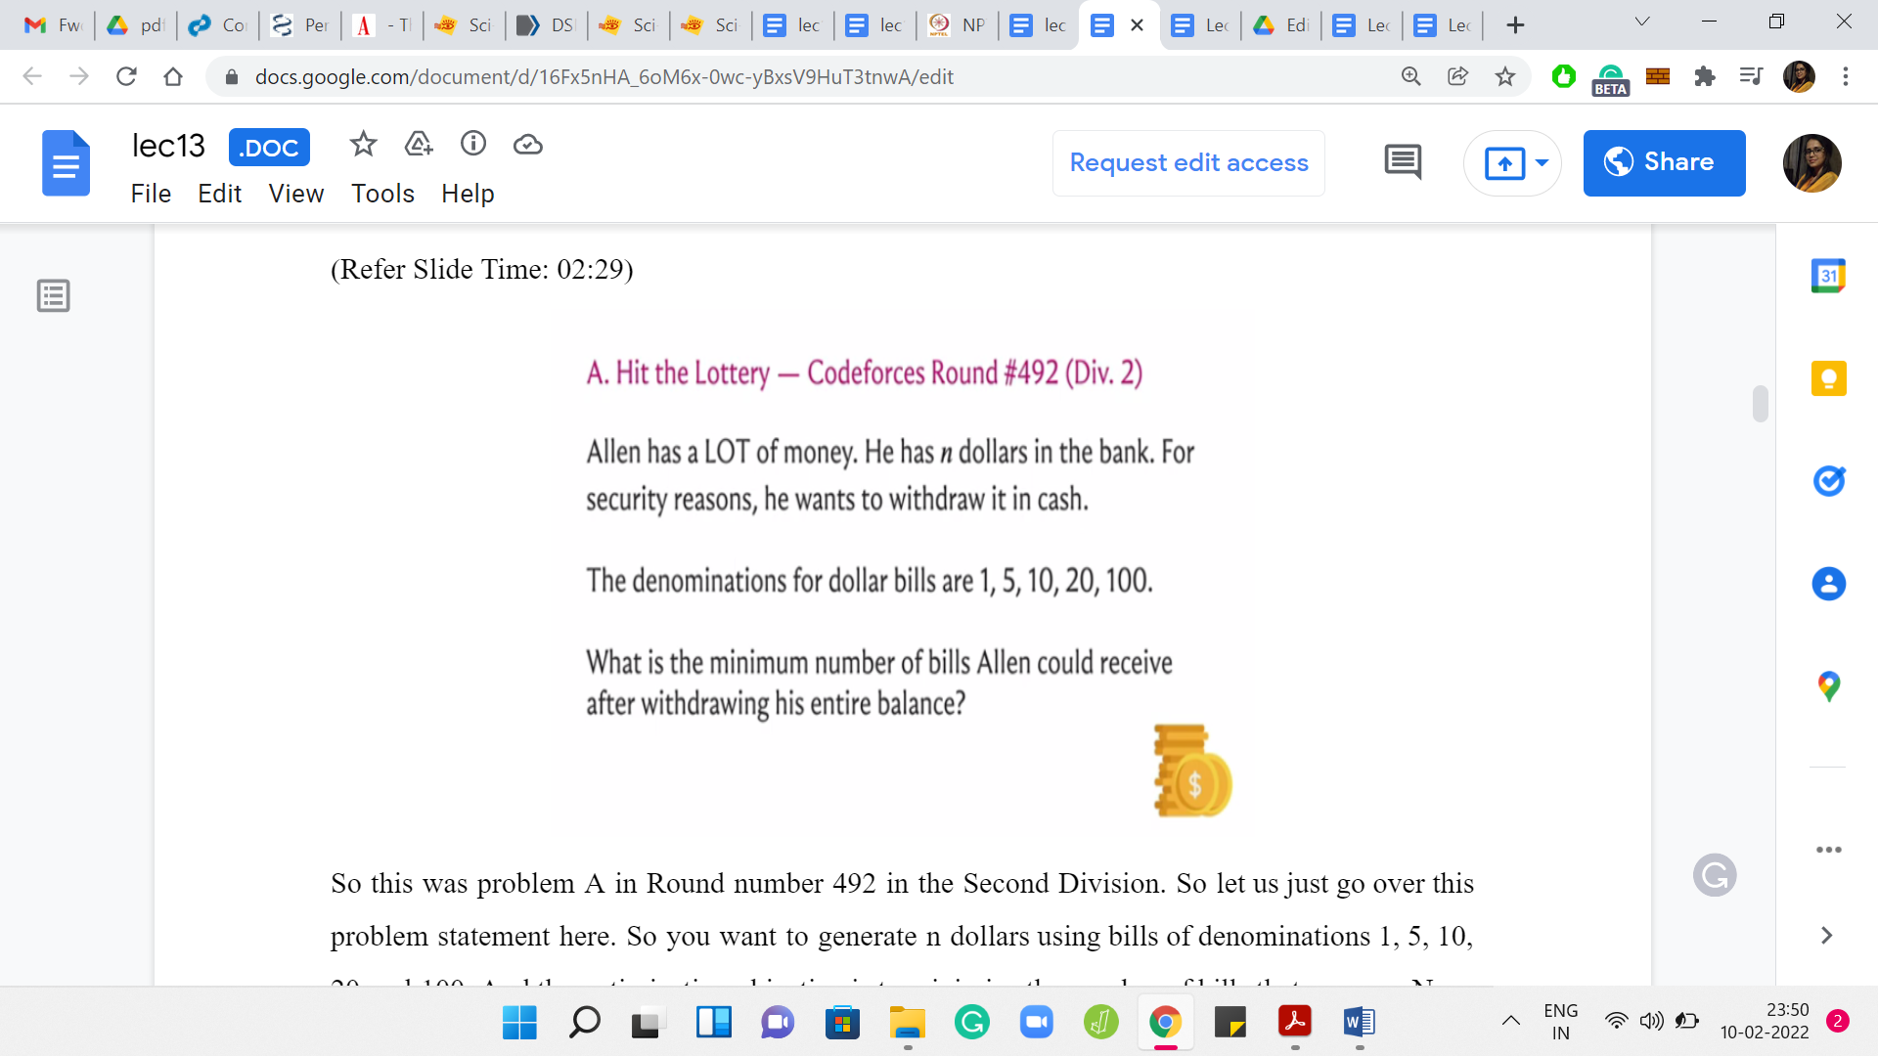Check the cloud document status icon
The image size is (1878, 1056).
(528, 145)
